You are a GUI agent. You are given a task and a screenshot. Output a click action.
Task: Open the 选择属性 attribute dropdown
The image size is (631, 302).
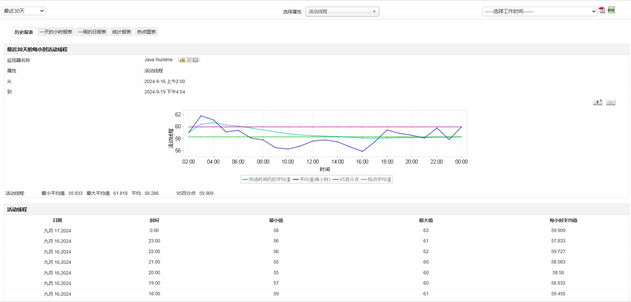click(342, 12)
